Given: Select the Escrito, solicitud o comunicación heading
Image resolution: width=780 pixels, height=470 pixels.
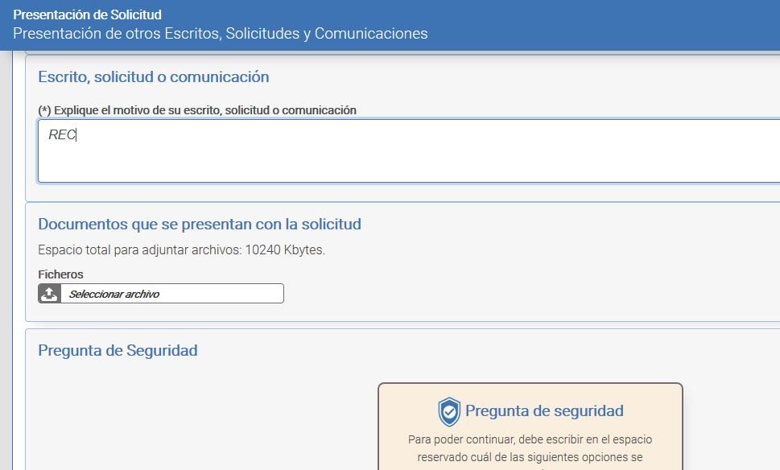Looking at the screenshot, I should point(153,77).
